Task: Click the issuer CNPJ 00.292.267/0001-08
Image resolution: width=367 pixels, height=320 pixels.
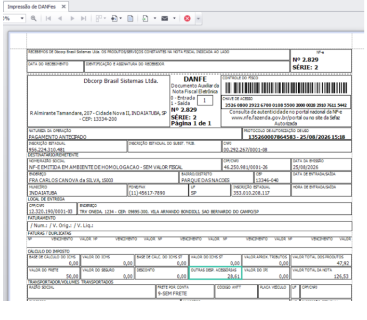Action: point(246,150)
